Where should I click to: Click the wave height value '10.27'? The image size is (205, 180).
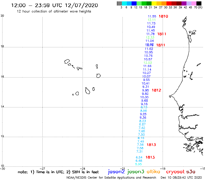click(147, 73)
